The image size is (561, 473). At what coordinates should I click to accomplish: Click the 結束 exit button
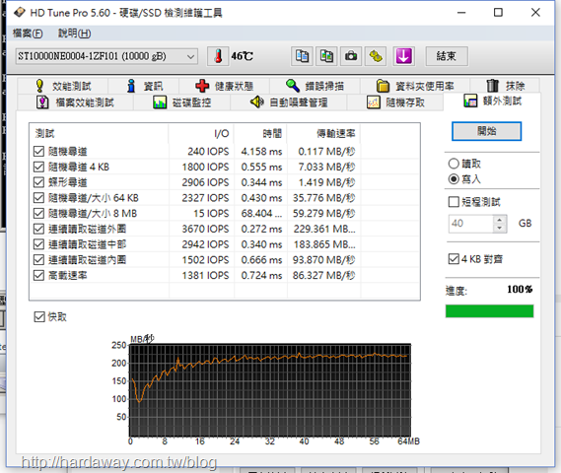[x=447, y=56]
